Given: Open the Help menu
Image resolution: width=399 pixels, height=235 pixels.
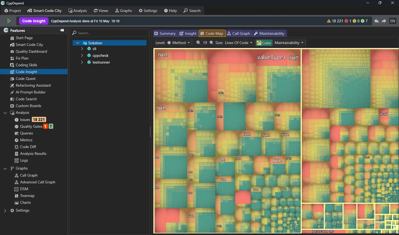Looking at the screenshot, I should point(170,11).
